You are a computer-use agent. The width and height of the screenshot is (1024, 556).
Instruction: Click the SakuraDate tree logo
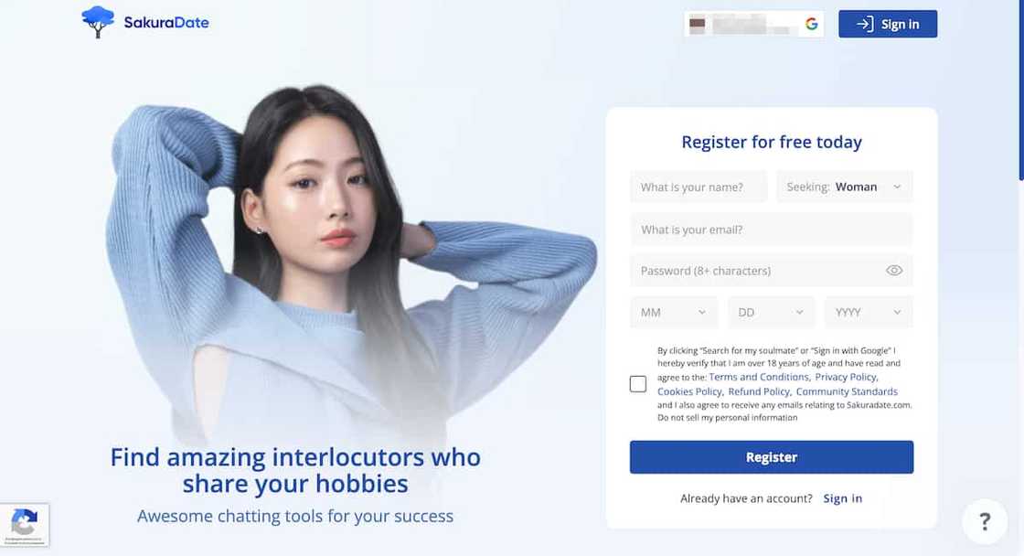click(x=98, y=22)
